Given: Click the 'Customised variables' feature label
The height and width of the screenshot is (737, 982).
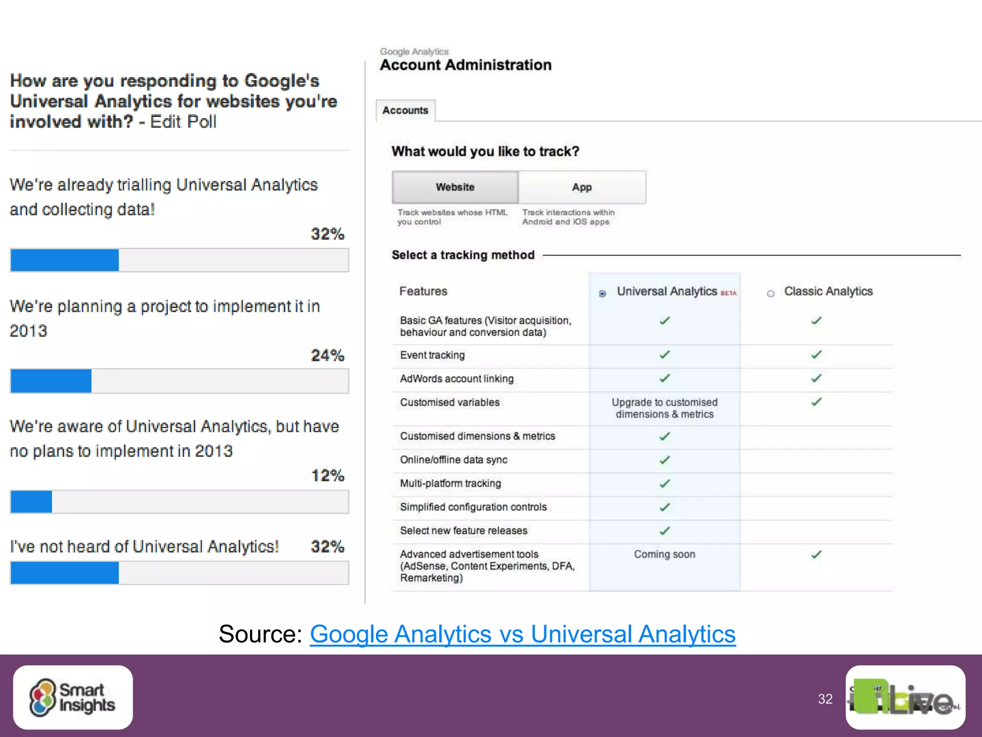Looking at the screenshot, I should (450, 402).
